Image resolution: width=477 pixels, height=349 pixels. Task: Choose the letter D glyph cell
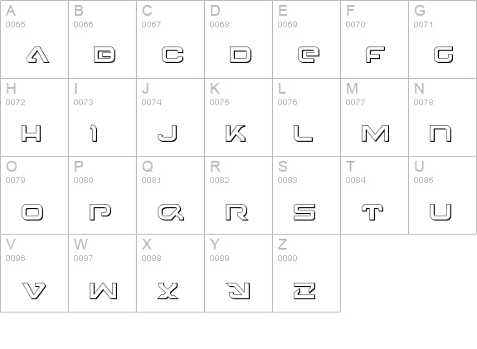[239, 39]
